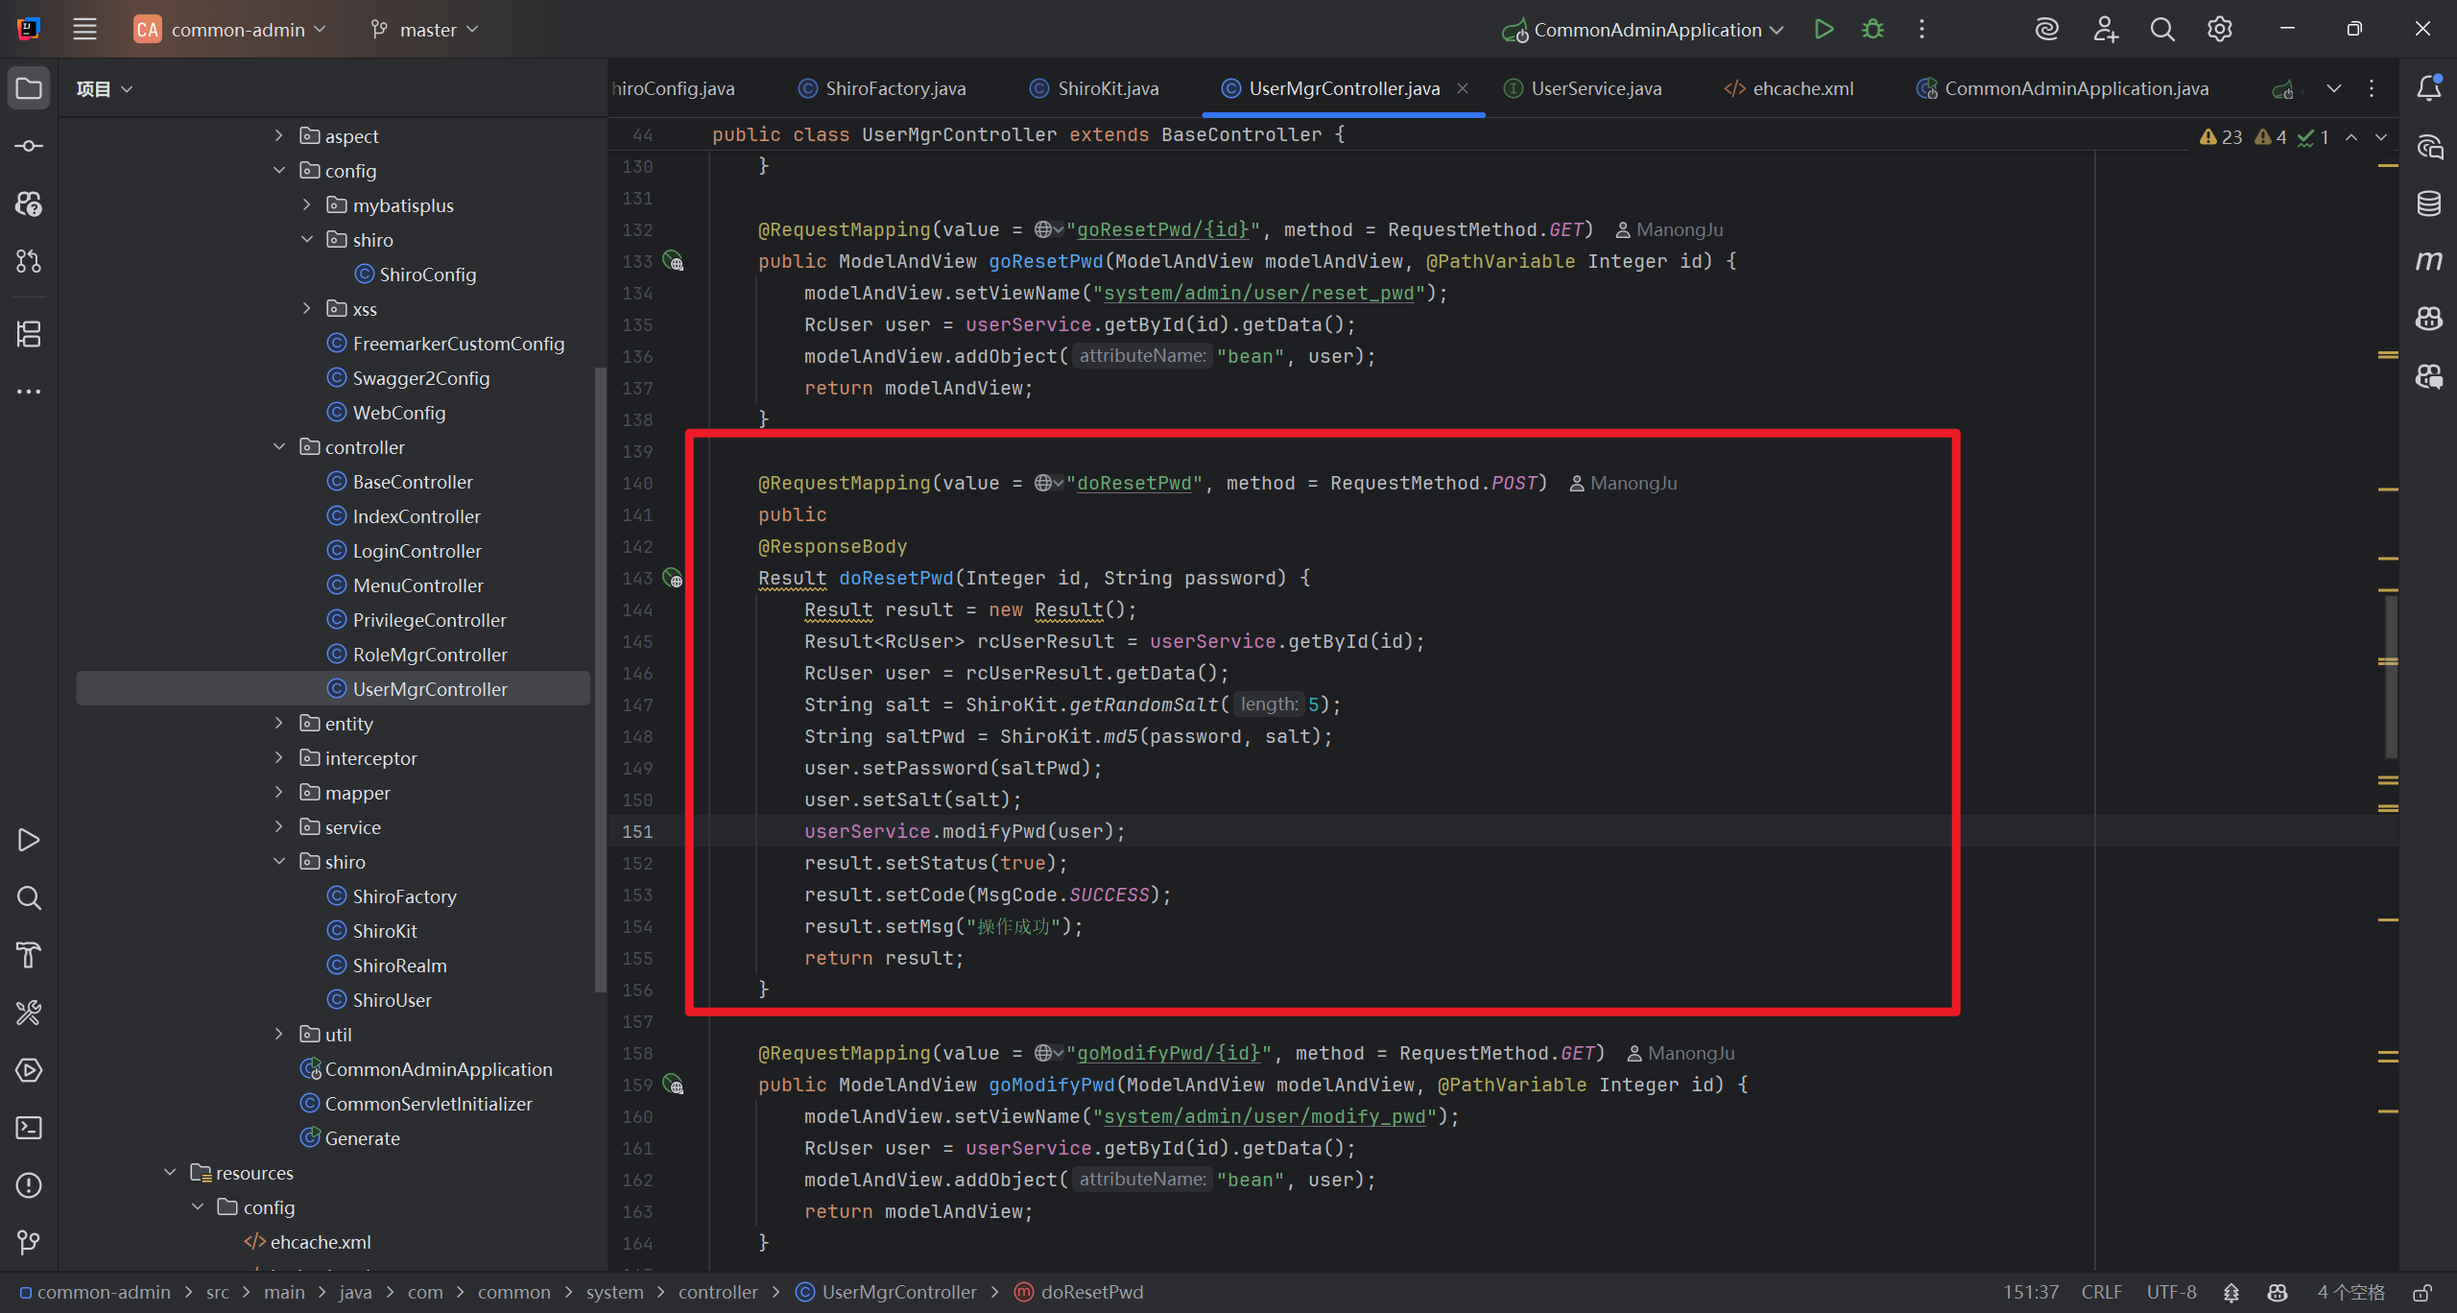This screenshot has width=2457, height=1313.
Task: Switch to the ShiroKit.java tab
Action: [x=1094, y=88]
